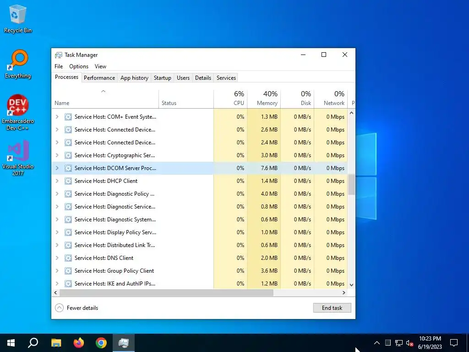This screenshot has height=352, width=469.
Task: Click the scroll left arrow
Action: [55, 293]
